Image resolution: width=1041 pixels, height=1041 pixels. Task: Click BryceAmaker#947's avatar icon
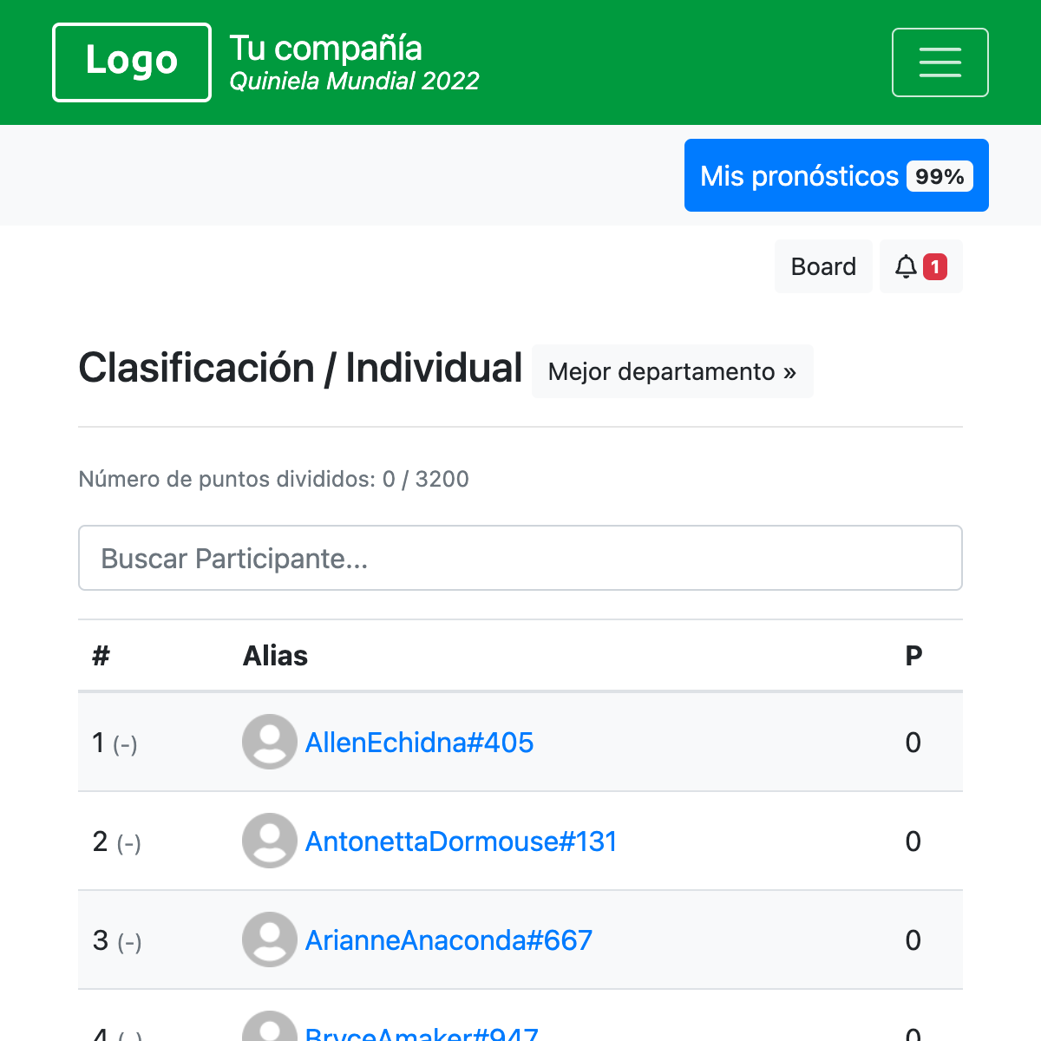pos(269,1032)
